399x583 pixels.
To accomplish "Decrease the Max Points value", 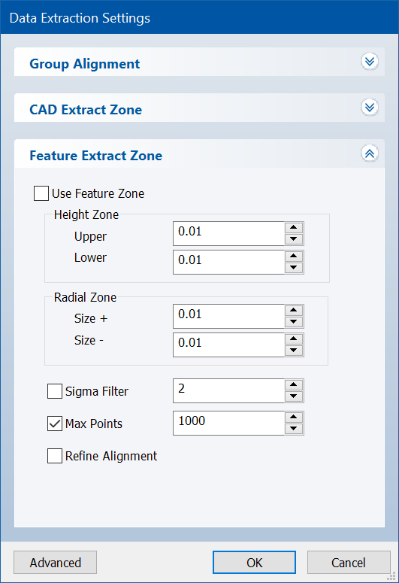I will coord(294,429).
